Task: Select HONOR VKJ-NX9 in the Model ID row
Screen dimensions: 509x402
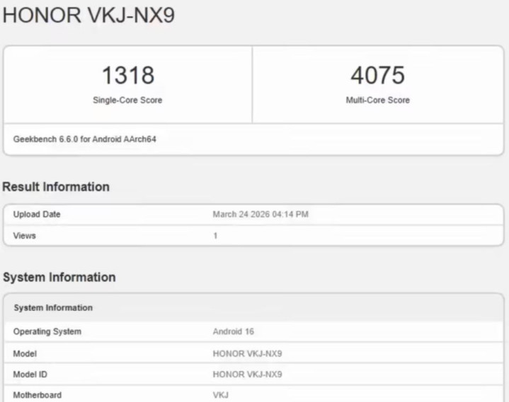Action: click(x=247, y=374)
